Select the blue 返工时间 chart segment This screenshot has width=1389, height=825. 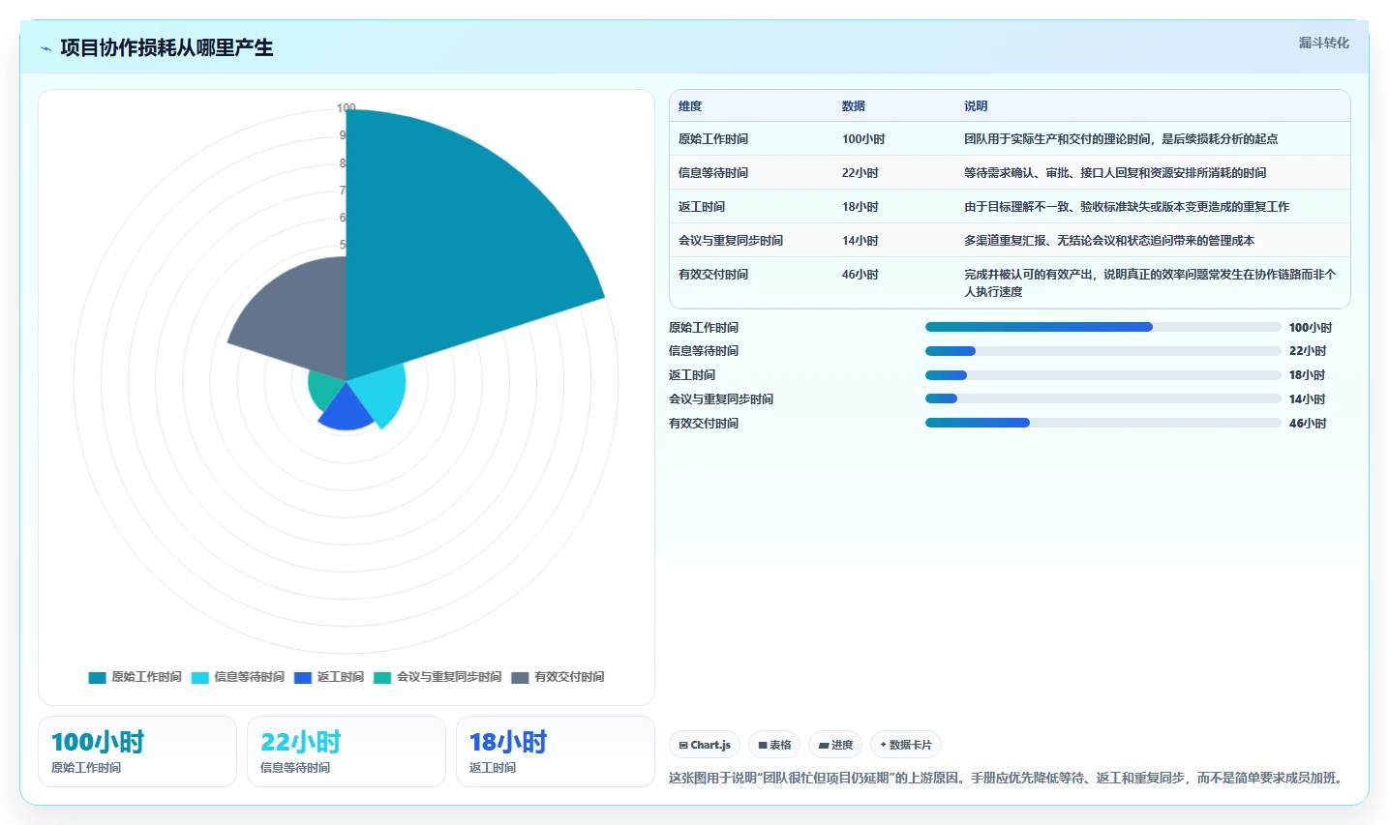tap(347, 411)
